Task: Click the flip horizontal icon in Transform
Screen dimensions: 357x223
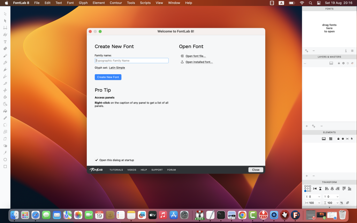Action: [x=315, y=189]
